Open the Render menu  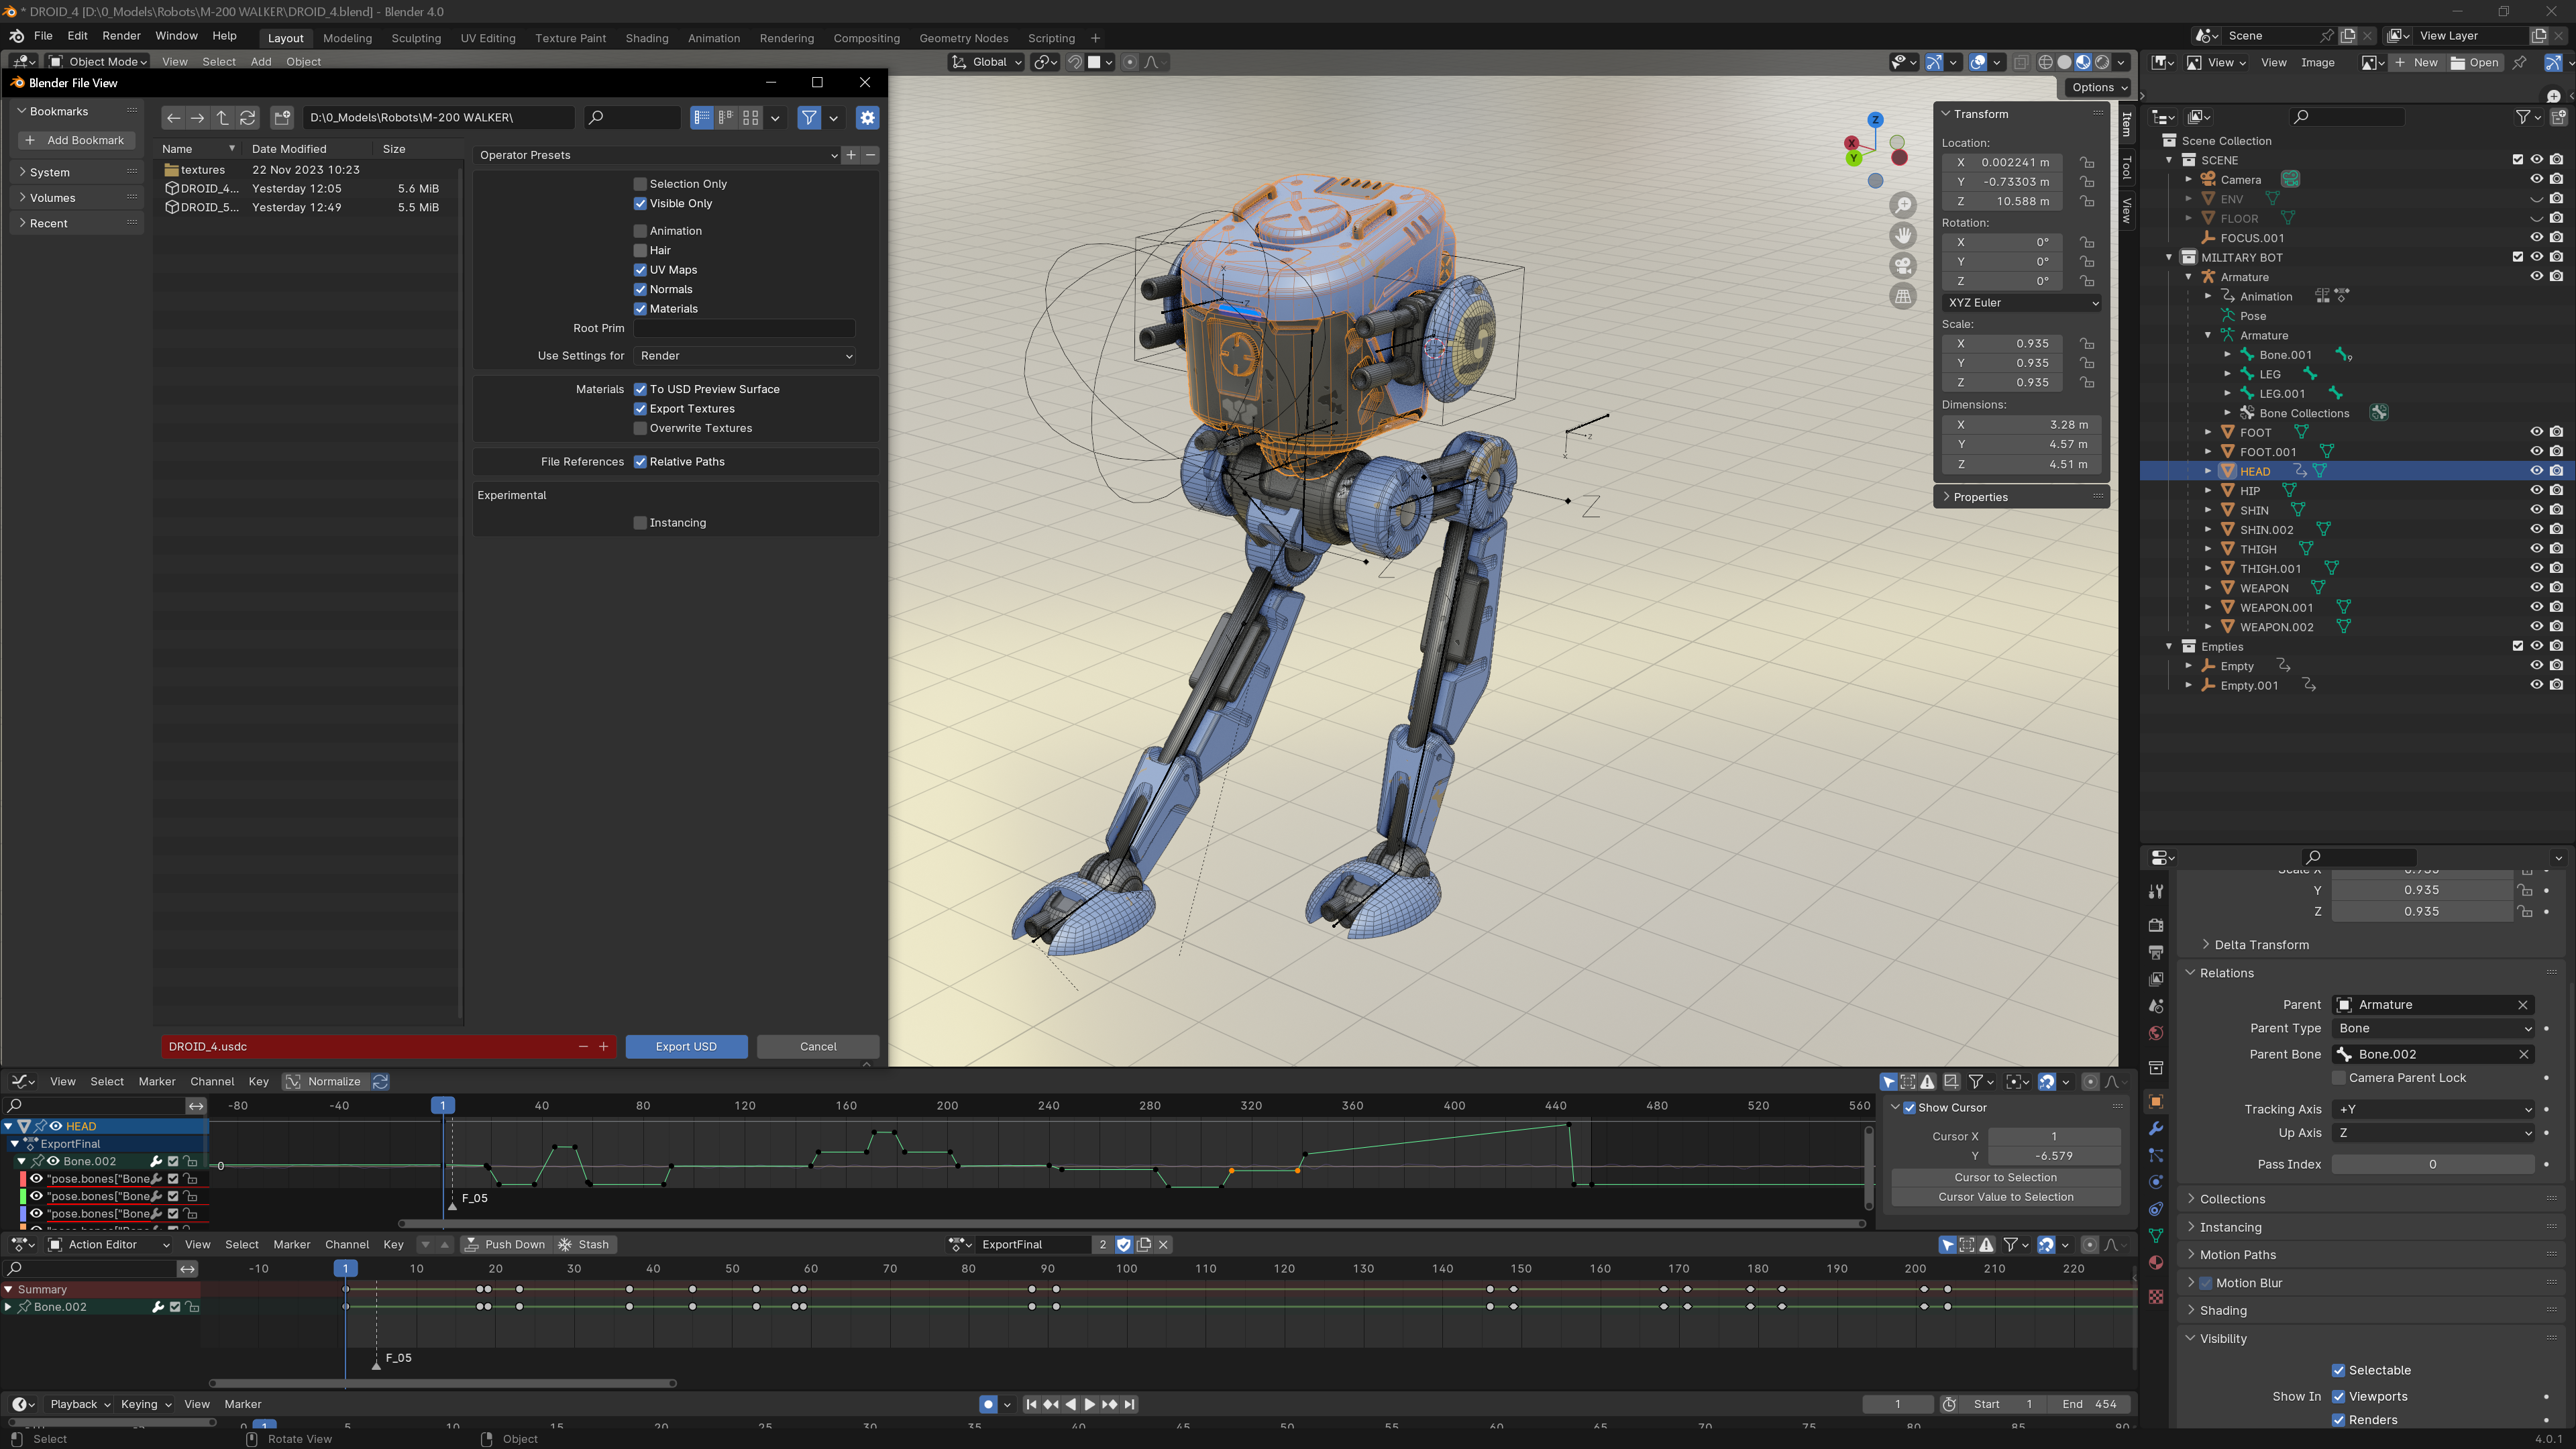(x=121, y=35)
